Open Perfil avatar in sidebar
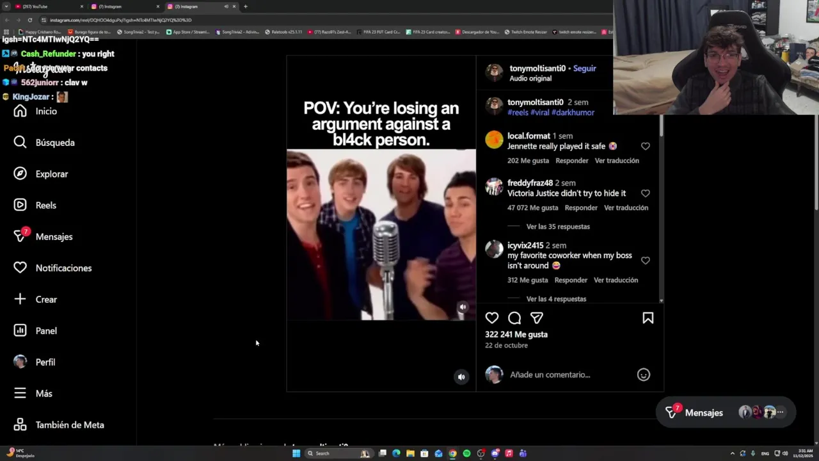819x461 pixels. pos(20,362)
